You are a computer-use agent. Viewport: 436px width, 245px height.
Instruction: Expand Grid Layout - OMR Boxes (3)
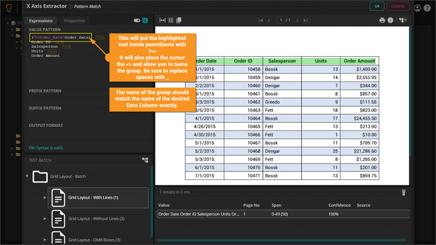45,240
